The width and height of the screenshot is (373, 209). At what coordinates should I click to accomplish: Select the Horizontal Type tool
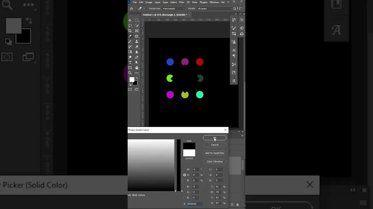click(x=130, y=62)
